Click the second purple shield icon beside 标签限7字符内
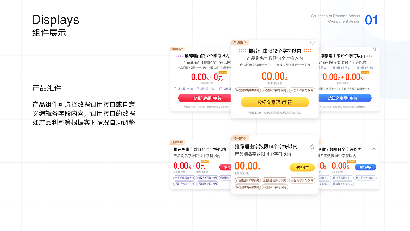Screen dimensions: 410x231 [x=198, y=89]
